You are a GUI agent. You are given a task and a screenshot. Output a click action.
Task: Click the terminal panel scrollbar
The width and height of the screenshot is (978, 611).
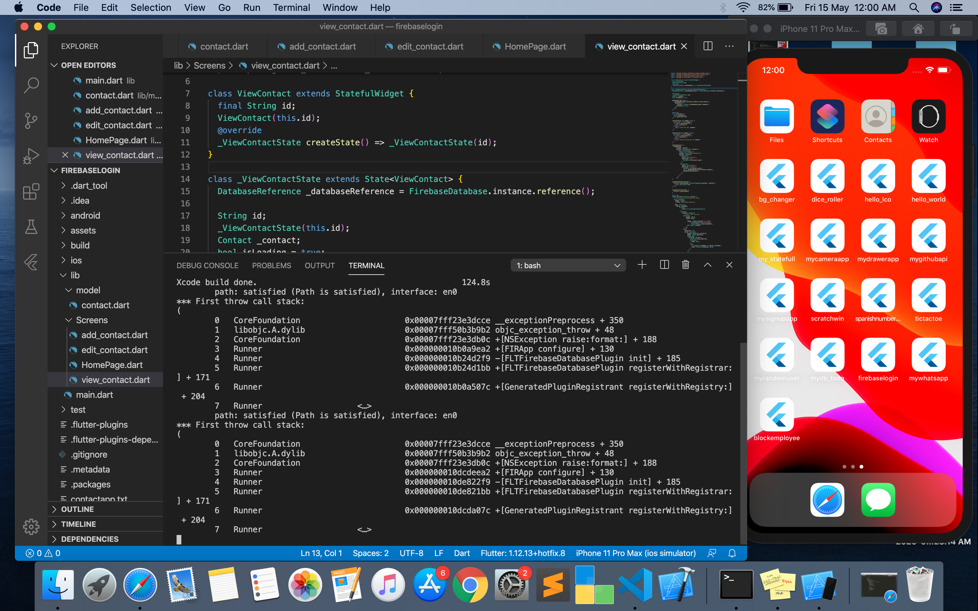[x=743, y=443]
